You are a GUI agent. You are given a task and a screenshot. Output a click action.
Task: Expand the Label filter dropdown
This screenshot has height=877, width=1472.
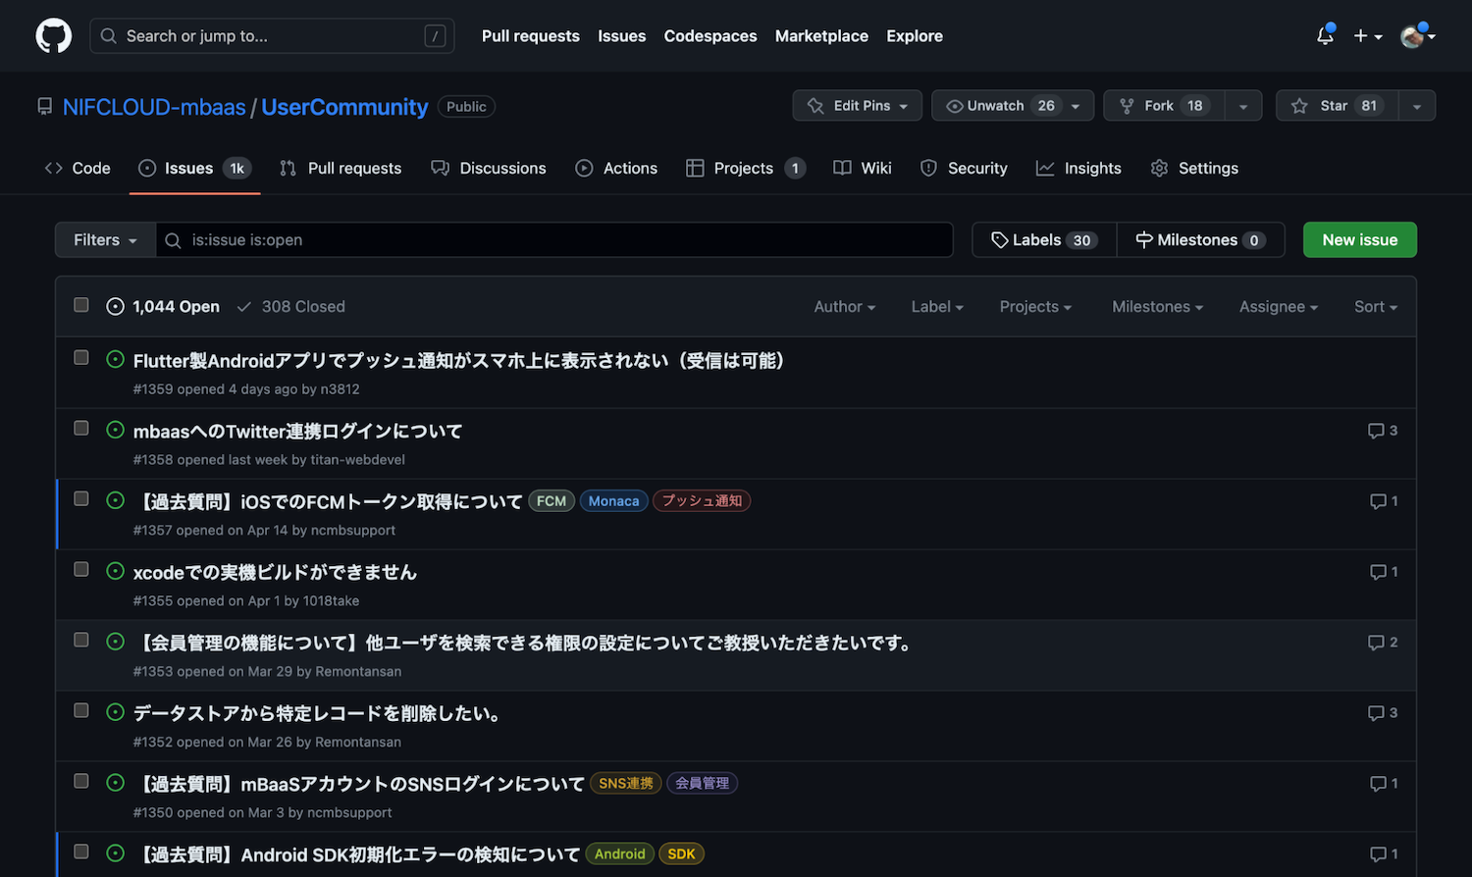(x=937, y=307)
